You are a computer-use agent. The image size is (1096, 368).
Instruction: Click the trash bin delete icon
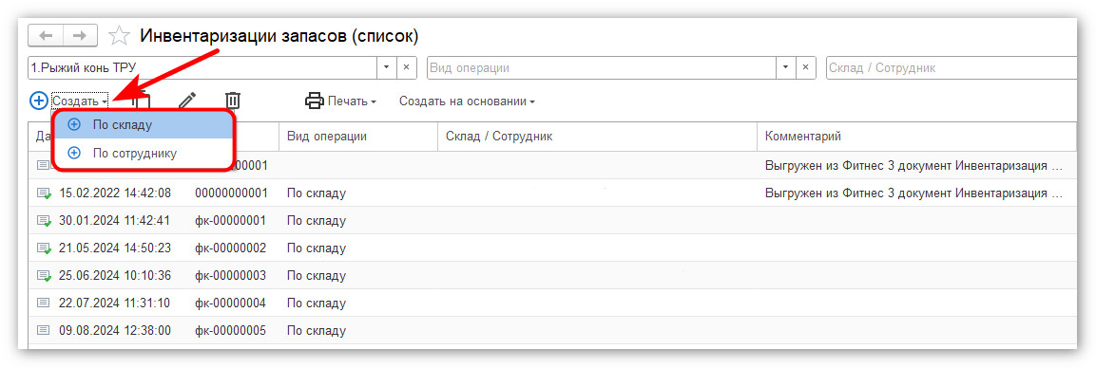tap(233, 101)
